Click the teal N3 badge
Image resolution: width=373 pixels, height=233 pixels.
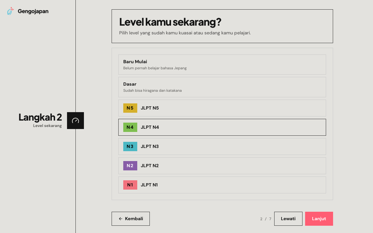[130, 146]
